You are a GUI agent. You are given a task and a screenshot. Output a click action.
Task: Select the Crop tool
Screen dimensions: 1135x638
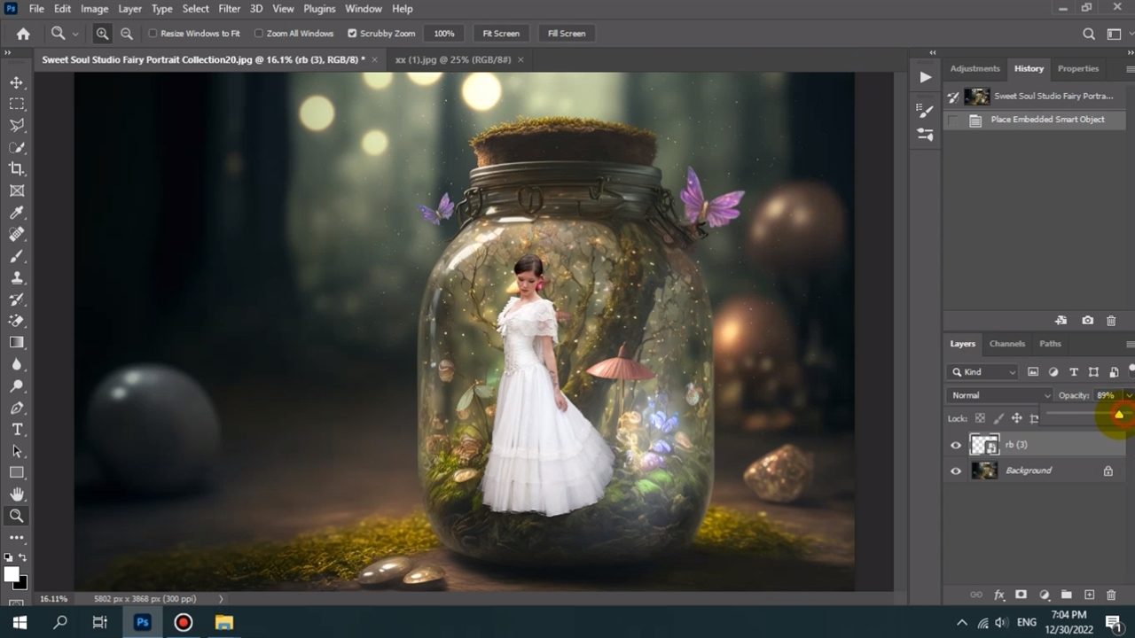(17, 169)
